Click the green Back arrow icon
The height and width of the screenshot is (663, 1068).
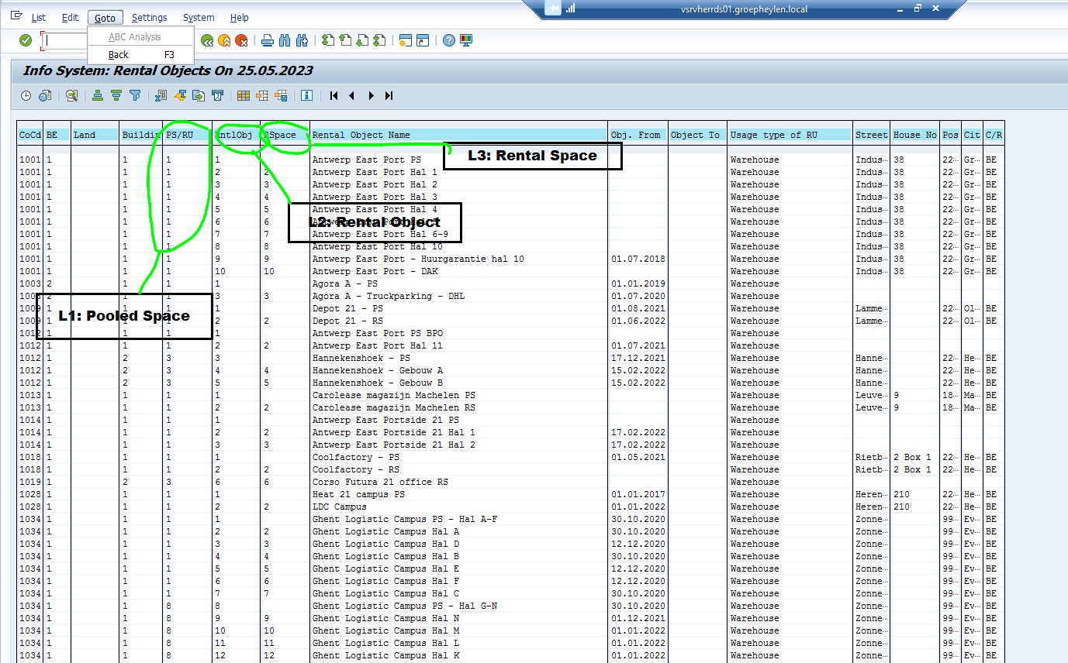[207, 40]
